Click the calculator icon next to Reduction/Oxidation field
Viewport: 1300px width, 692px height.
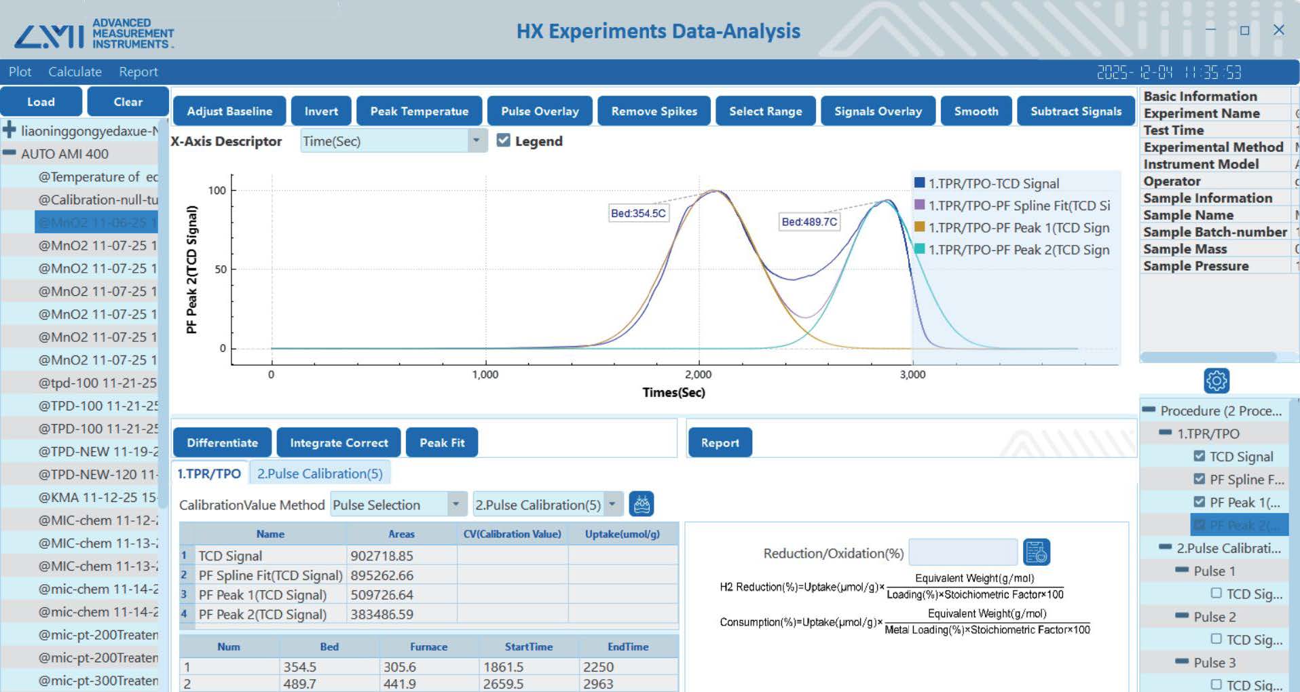pyautogui.click(x=1036, y=552)
